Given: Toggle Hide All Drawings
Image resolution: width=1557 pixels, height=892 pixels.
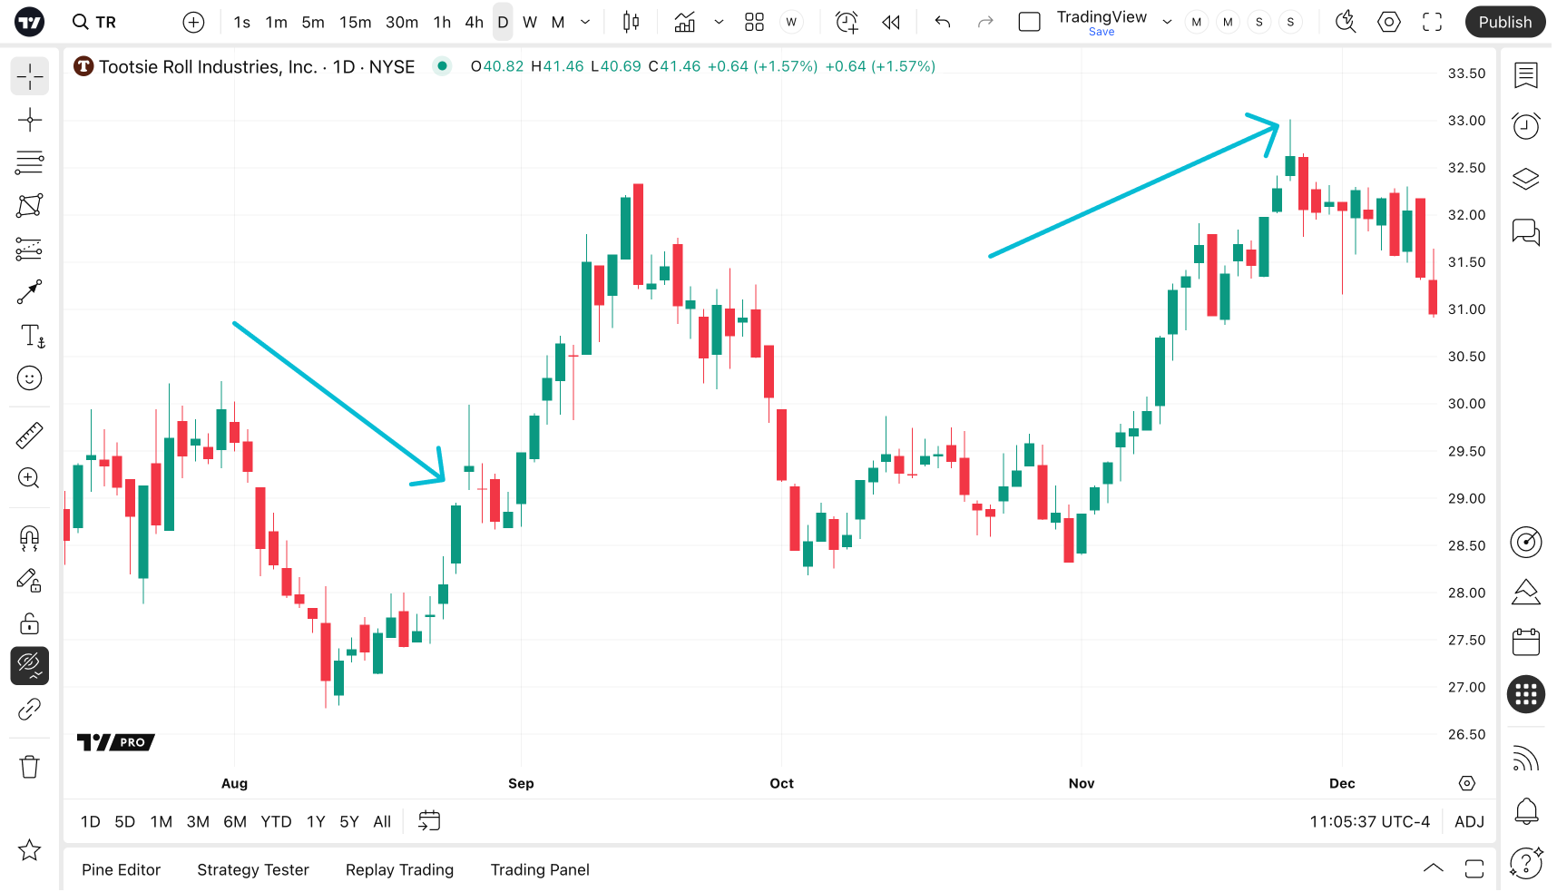Looking at the screenshot, I should (x=30, y=666).
